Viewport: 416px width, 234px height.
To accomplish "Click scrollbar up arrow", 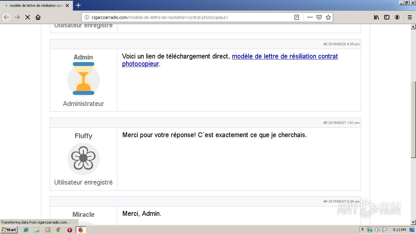I will click(413, 27).
